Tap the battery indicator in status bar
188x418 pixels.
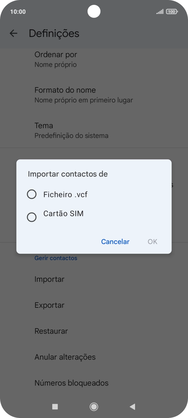pos(171,11)
